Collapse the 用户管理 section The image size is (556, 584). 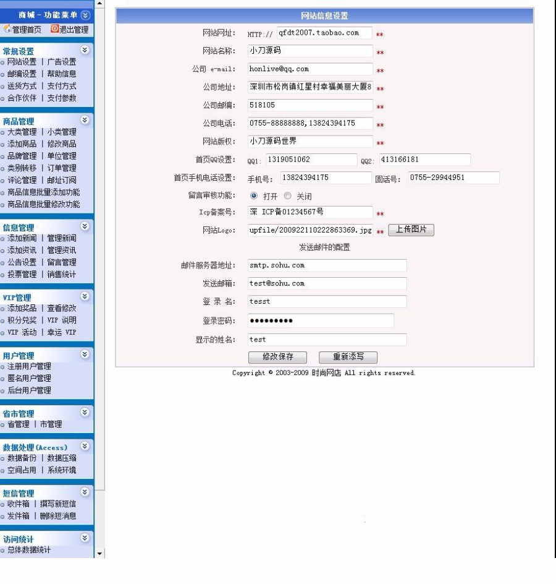tap(85, 354)
